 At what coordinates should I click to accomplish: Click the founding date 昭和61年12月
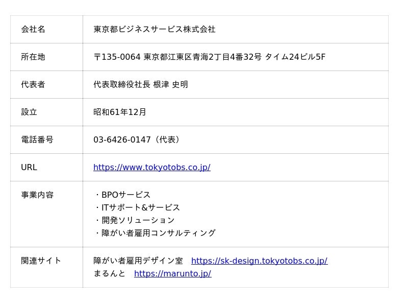[x=120, y=112]
